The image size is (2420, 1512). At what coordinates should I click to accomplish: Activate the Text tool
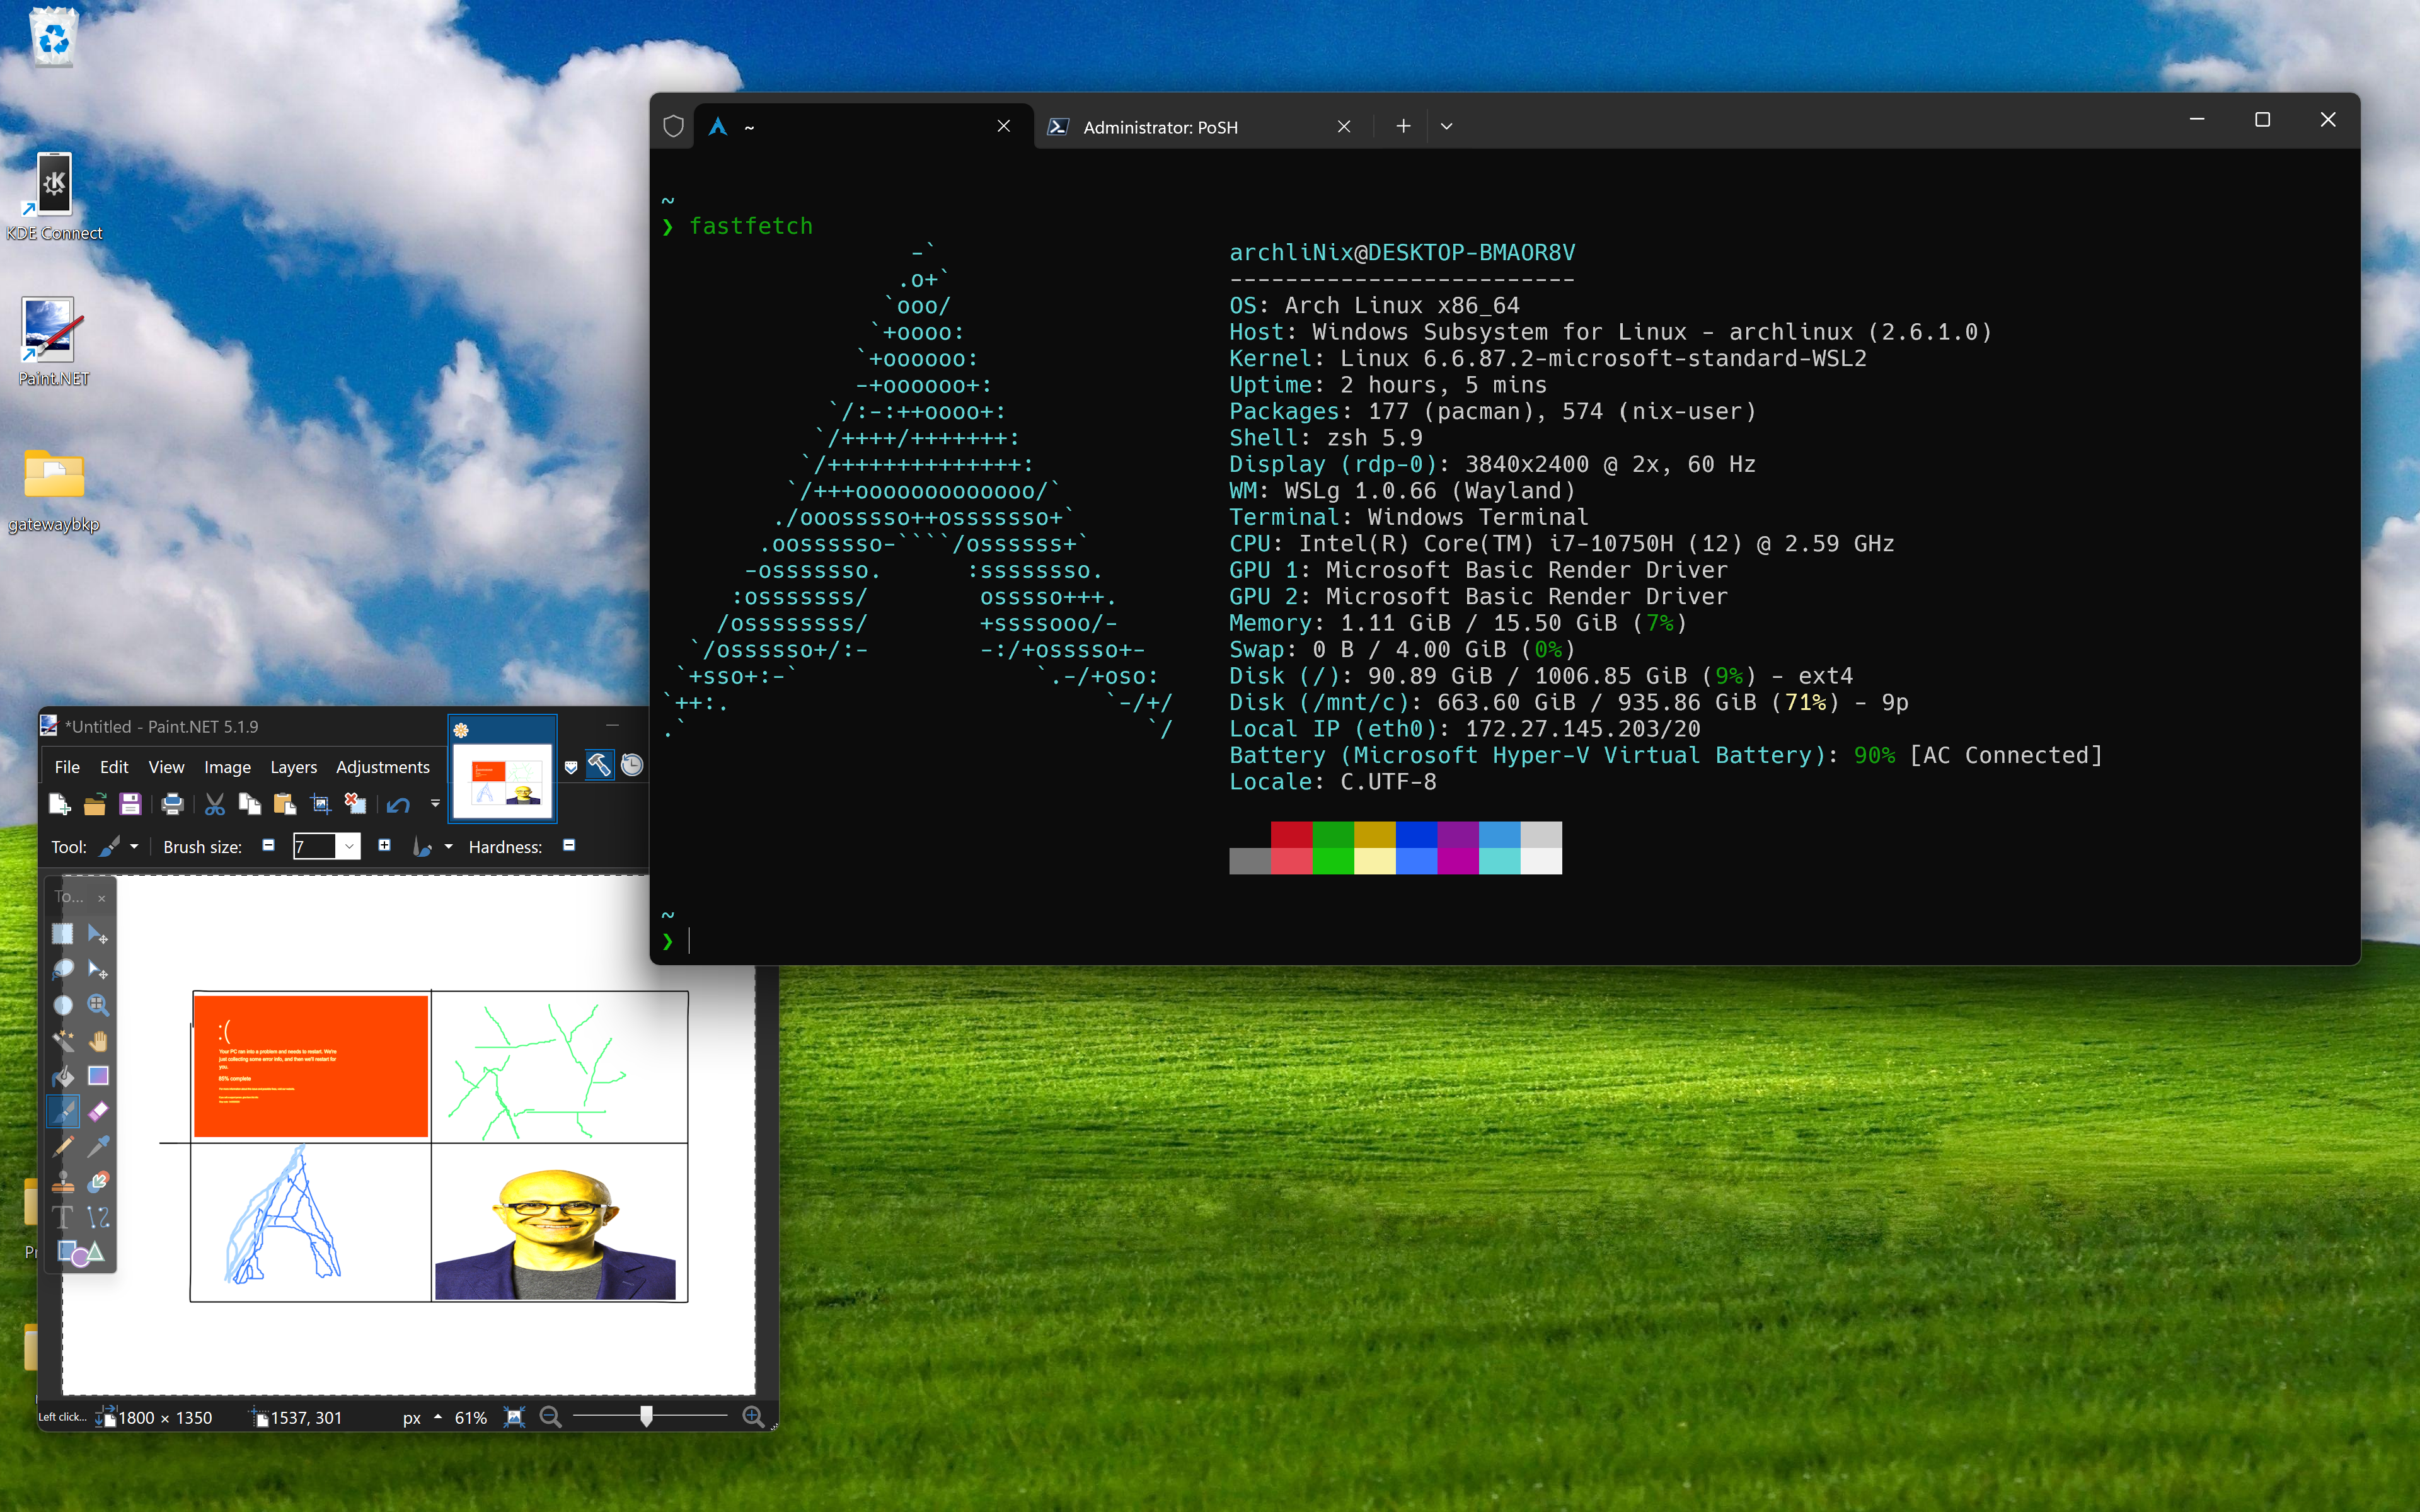pos(63,1217)
